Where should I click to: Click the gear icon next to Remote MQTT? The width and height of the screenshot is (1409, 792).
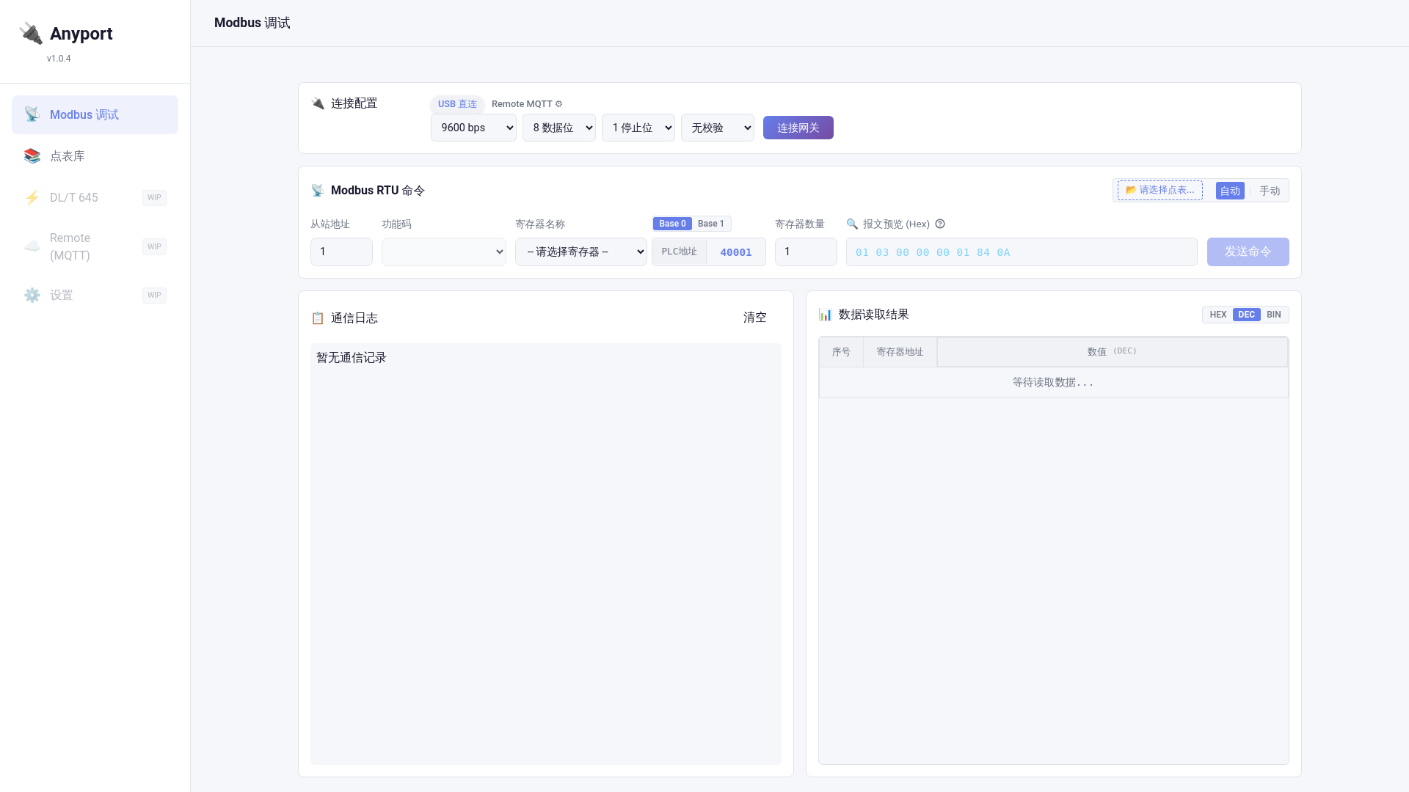(558, 104)
